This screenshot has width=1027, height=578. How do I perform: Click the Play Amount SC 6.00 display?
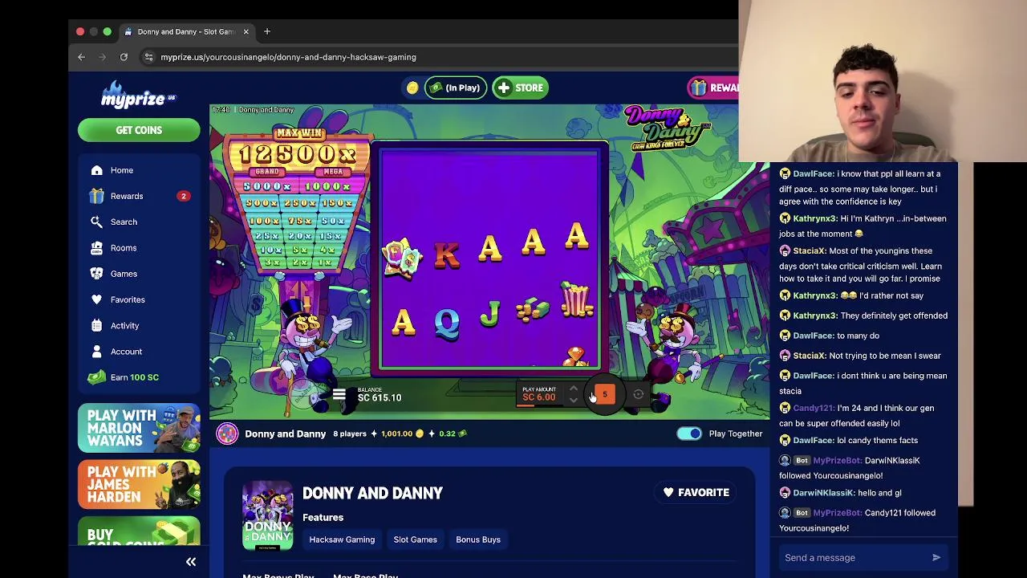[538, 394]
